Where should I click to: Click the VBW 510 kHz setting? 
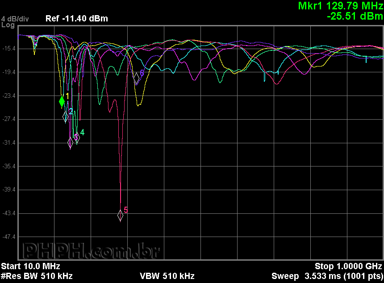pos(167,276)
